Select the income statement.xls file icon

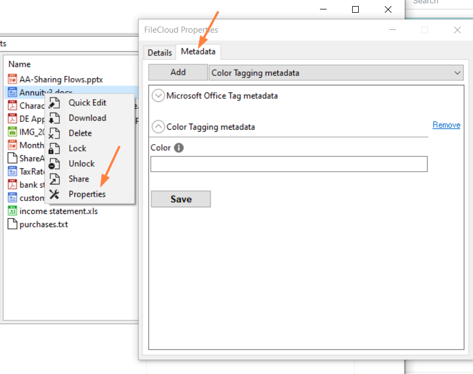[x=13, y=211]
